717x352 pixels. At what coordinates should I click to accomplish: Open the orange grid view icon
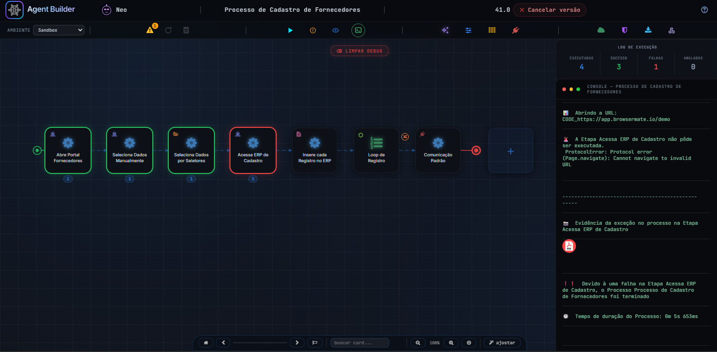492,30
